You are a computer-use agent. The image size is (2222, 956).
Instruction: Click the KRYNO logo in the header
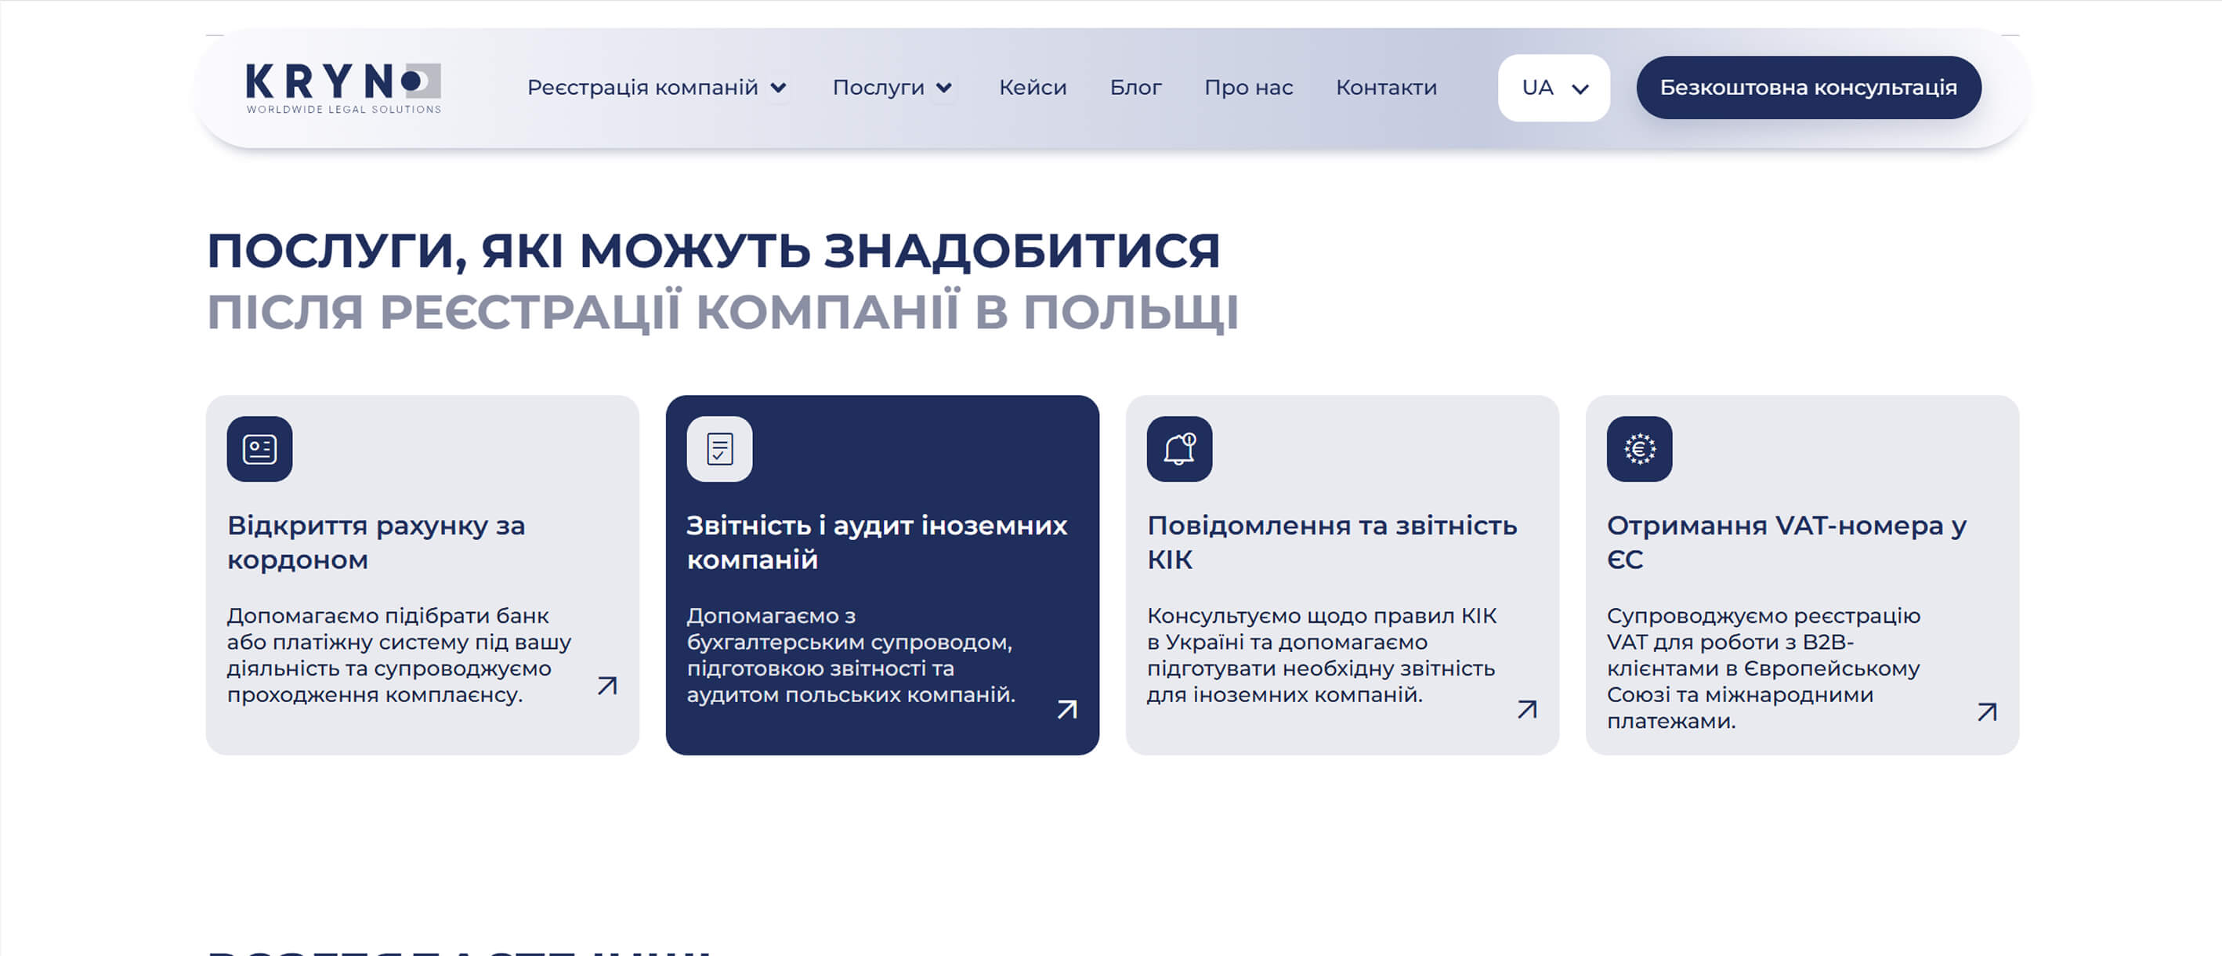(x=343, y=88)
